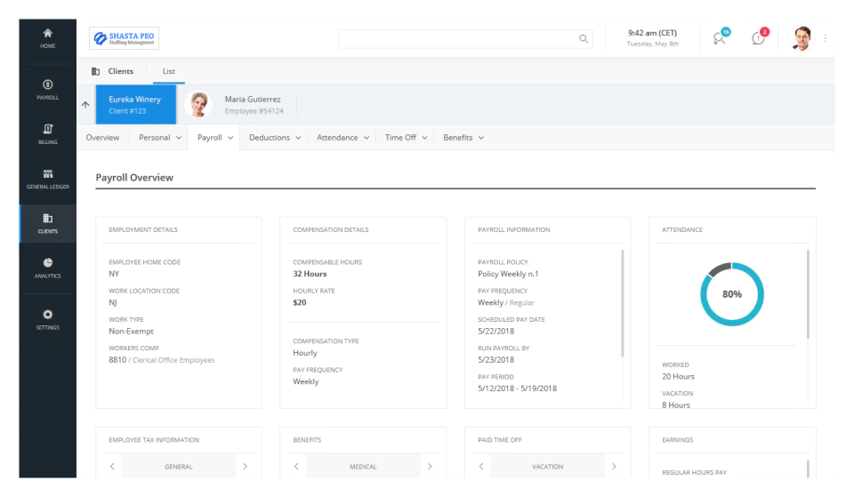The height and width of the screenshot is (497, 854).
Task: Go to Payroll in the sidebar
Action: (48, 90)
